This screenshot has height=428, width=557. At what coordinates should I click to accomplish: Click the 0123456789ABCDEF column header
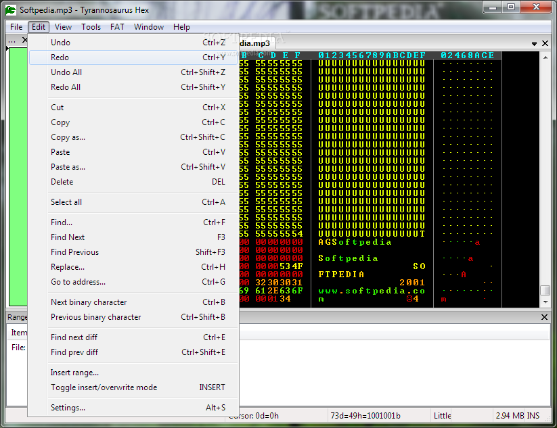coord(372,55)
